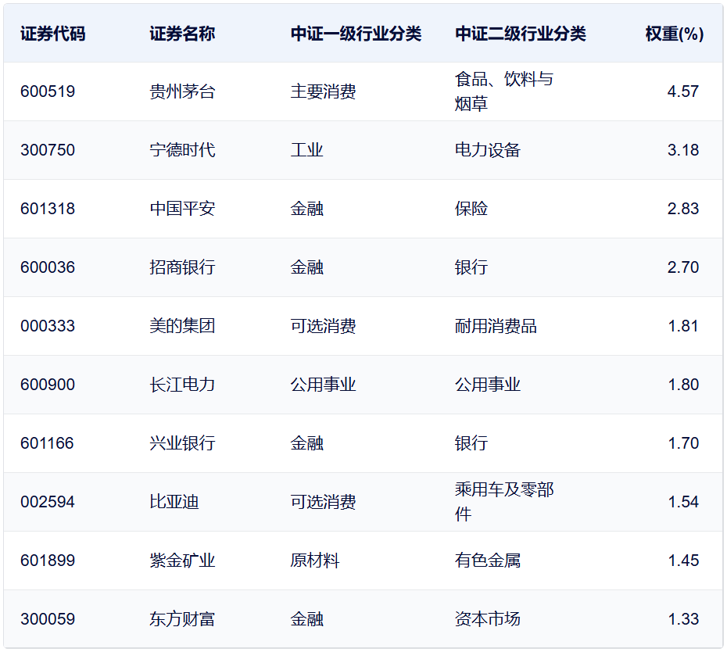Screen dimensions: 727x652
Task: Click the 资本市场 cell
Action: click(488, 619)
